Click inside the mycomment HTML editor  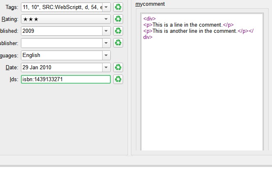pos(201,90)
